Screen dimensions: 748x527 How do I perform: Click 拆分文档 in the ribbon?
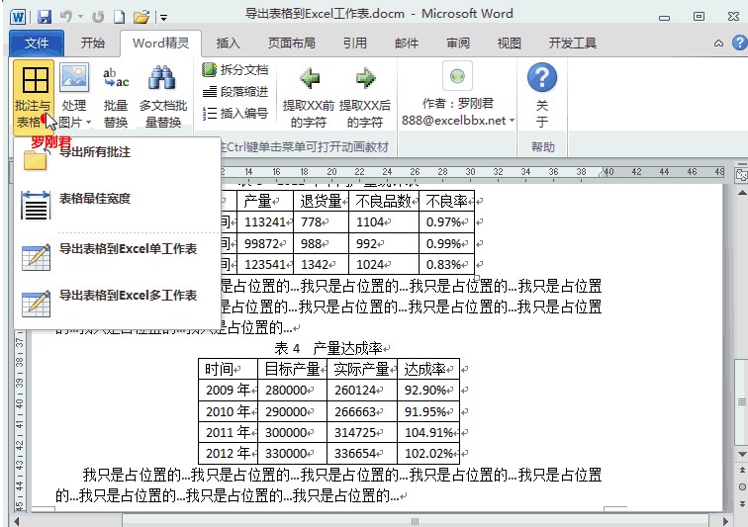[235, 70]
